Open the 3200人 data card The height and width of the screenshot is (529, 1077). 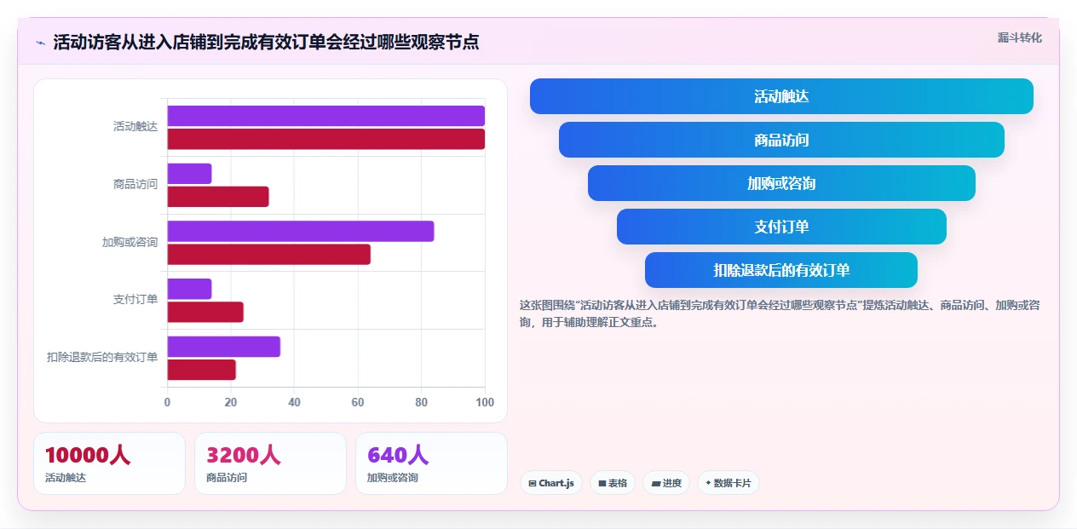(270, 463)
